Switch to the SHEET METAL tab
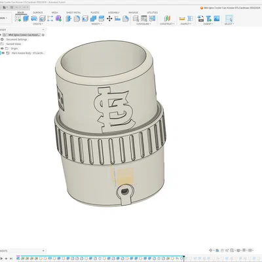The width and height of the screenshot is (262, 262). click(x=73, y=12)
